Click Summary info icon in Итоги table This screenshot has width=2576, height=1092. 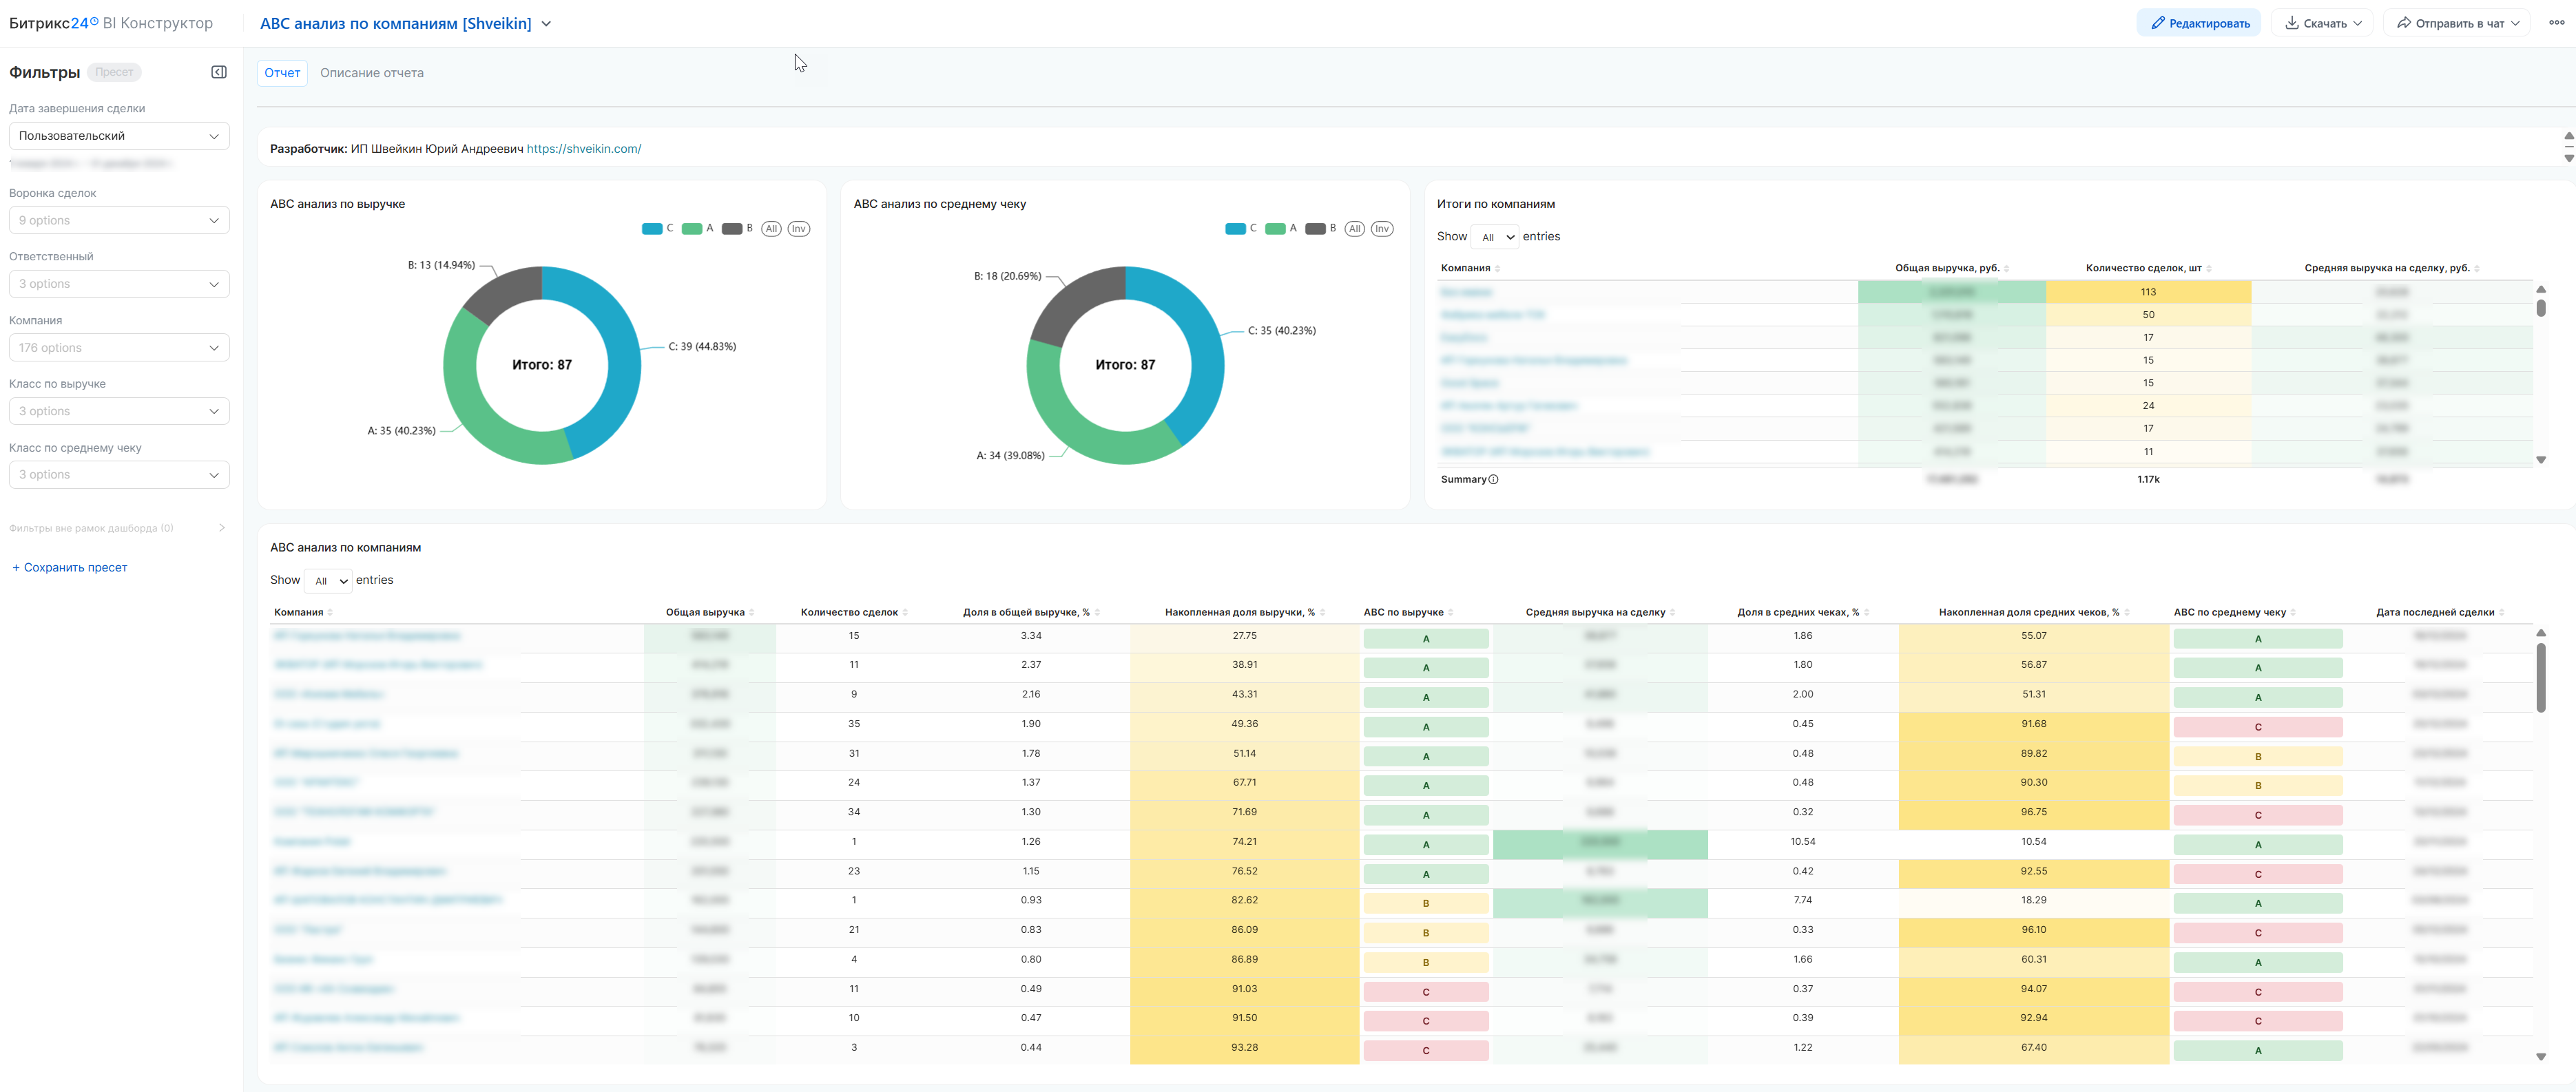coord(1493,480)
